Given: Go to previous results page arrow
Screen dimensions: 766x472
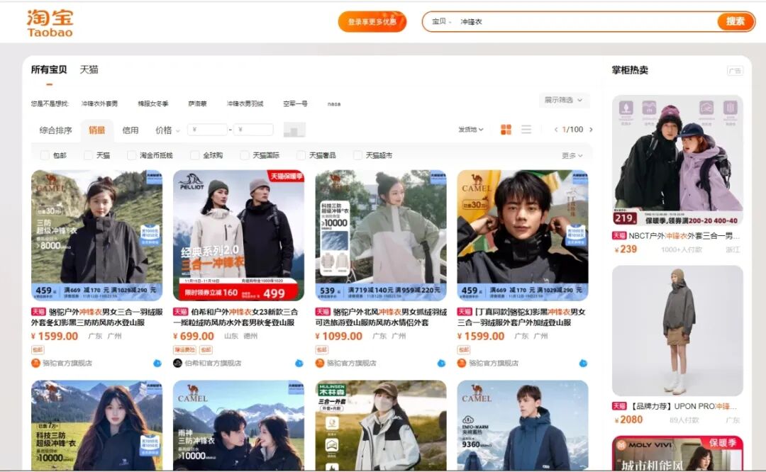Looking at the screenshot, I should point(556,130).
